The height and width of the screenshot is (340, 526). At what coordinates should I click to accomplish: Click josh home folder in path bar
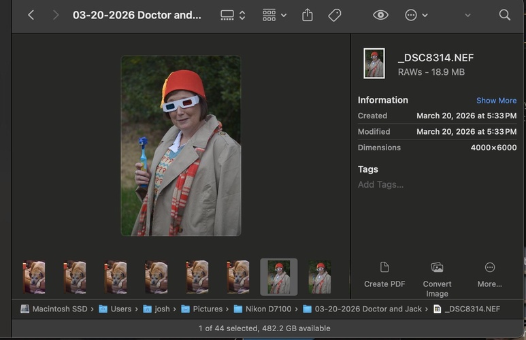pyautogui.click(x=157, y=309)
